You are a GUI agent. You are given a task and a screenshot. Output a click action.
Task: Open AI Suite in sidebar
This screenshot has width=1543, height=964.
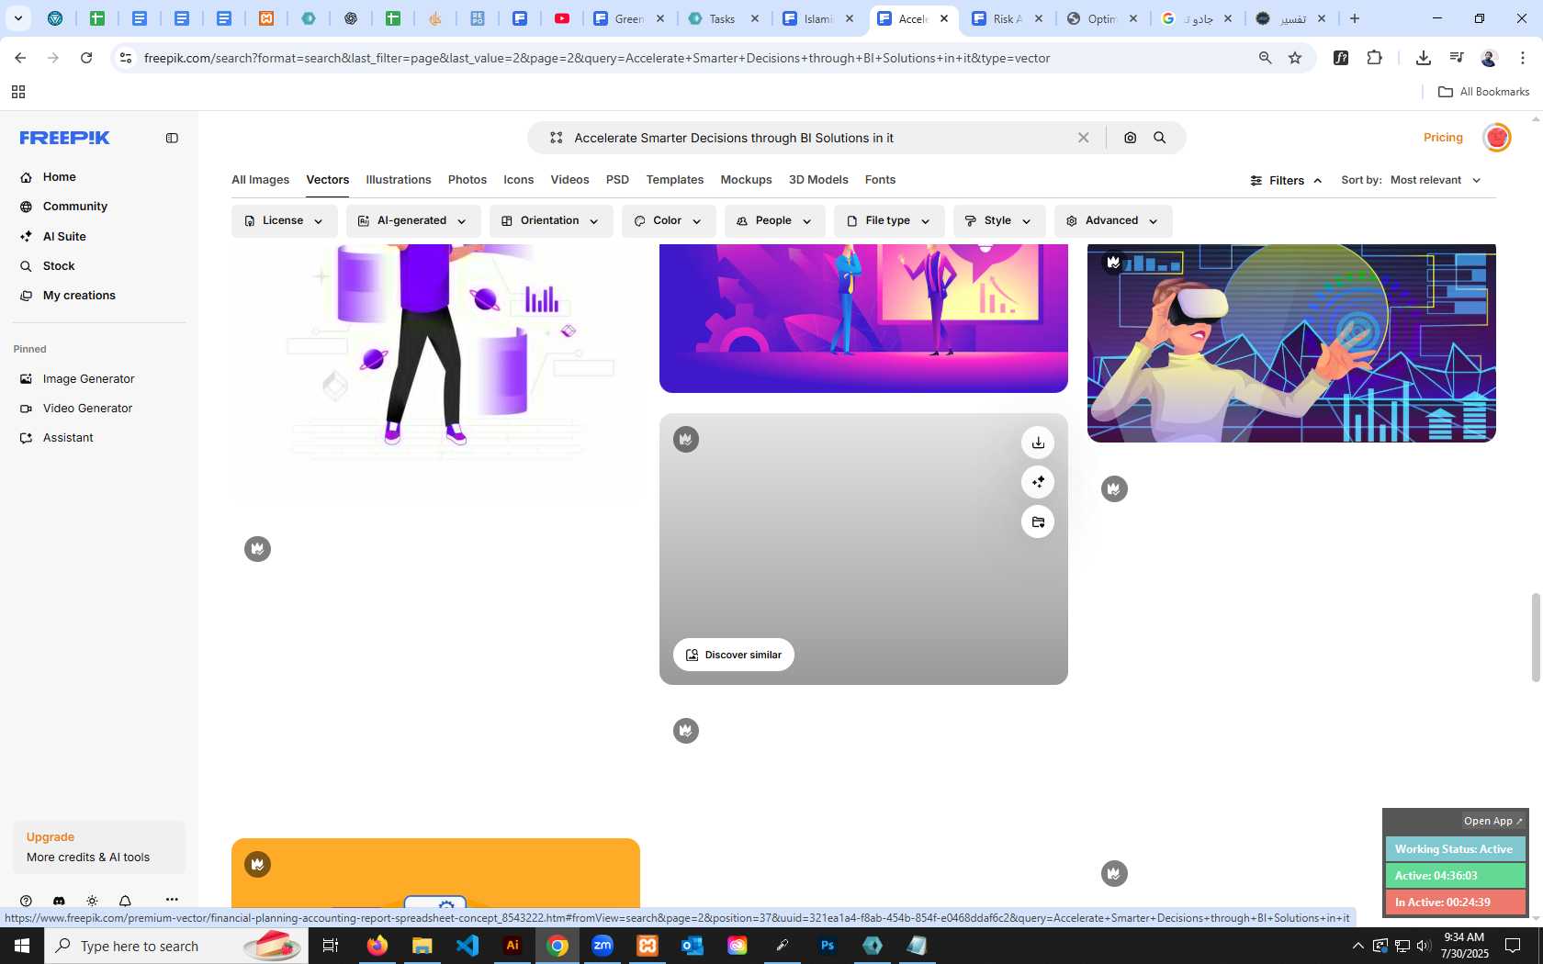pyautogui.click(x=64, y=237)
